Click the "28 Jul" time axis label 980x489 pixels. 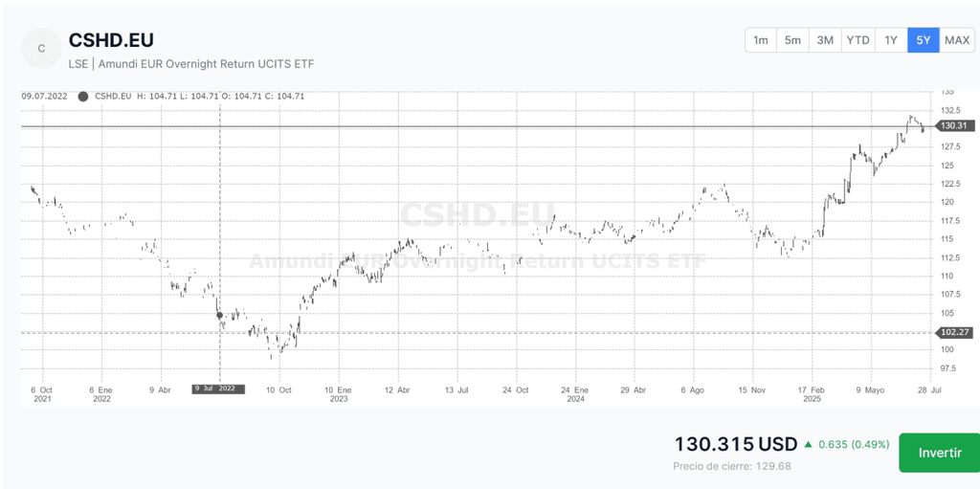pyautogui.click(x=929, y=389)
